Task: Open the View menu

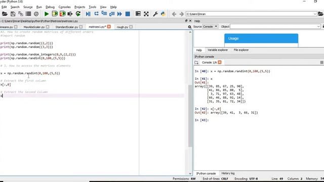Action: (103, 7)
